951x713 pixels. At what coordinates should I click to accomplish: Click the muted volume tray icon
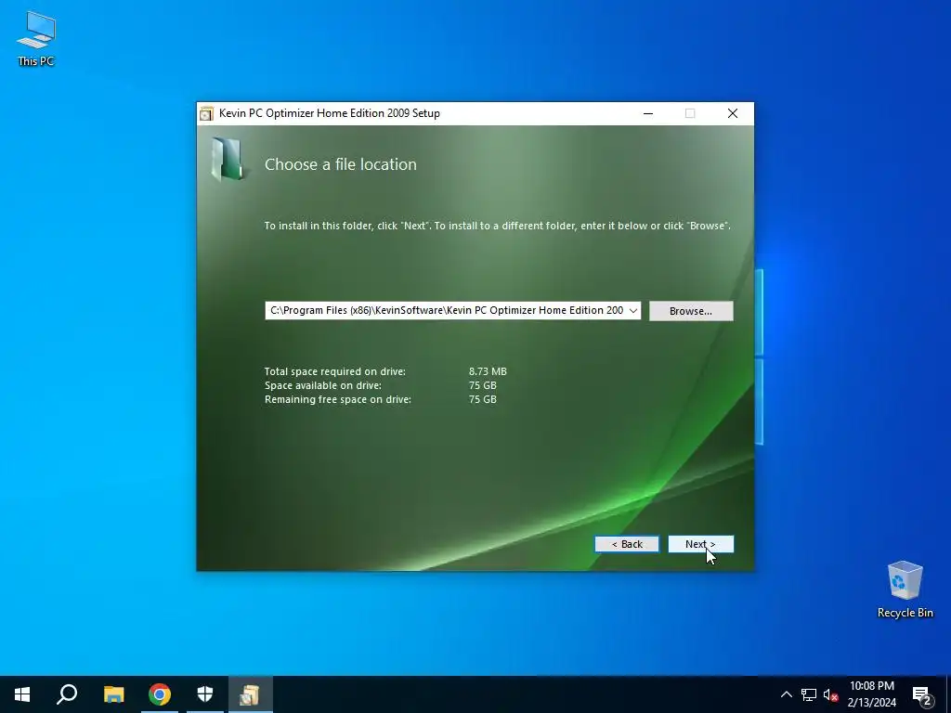pos(830,694)
